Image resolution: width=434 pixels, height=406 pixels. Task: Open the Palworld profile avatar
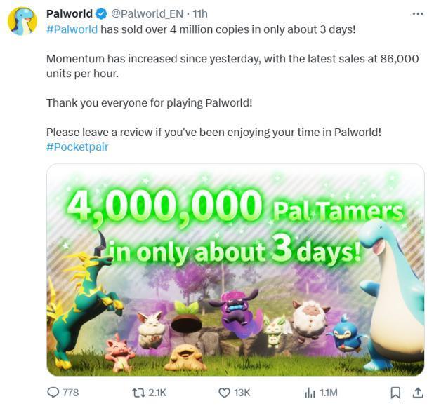pos(22,21)
